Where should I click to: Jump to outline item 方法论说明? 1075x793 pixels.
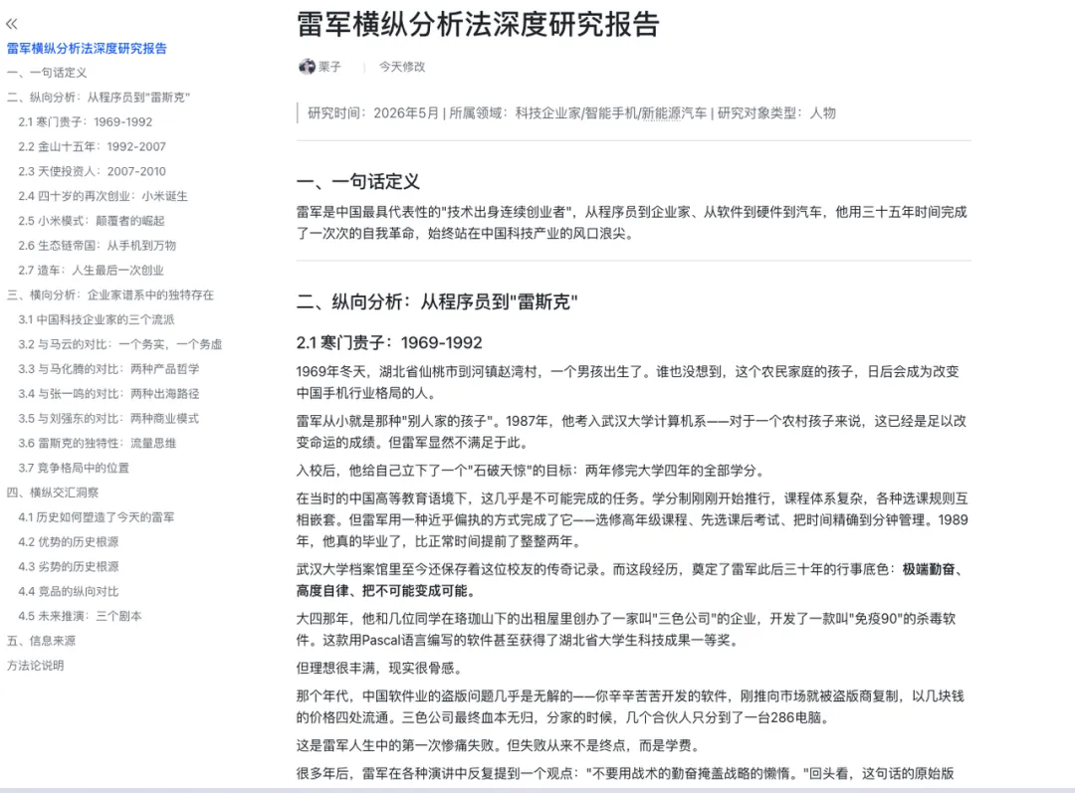36,665
